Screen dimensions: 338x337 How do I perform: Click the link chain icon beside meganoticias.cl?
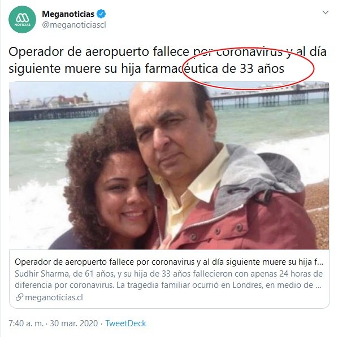[x=19, y=297]
